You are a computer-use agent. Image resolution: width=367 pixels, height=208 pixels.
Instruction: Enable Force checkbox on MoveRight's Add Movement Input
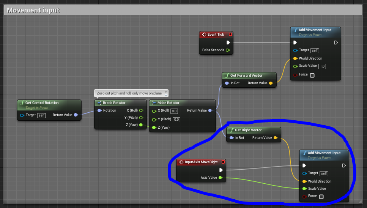321,196
